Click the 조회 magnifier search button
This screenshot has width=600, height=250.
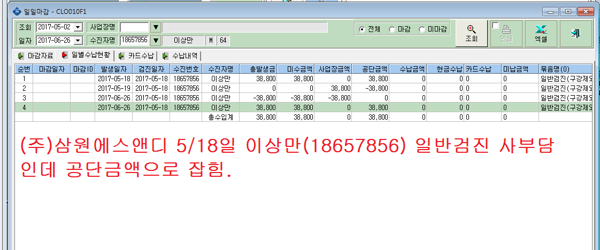471,33
